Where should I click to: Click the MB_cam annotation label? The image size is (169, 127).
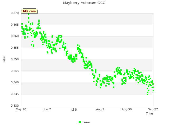29,11
